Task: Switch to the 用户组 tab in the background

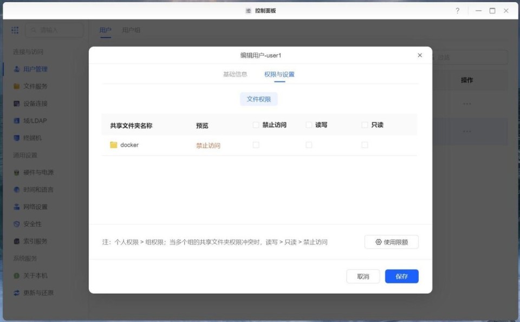Action: pos(131,30)
